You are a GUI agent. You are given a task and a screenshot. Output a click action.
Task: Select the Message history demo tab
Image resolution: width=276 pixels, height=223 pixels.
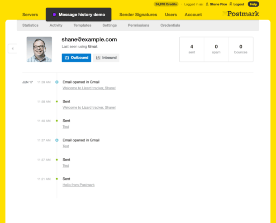[x=79, y=15]
